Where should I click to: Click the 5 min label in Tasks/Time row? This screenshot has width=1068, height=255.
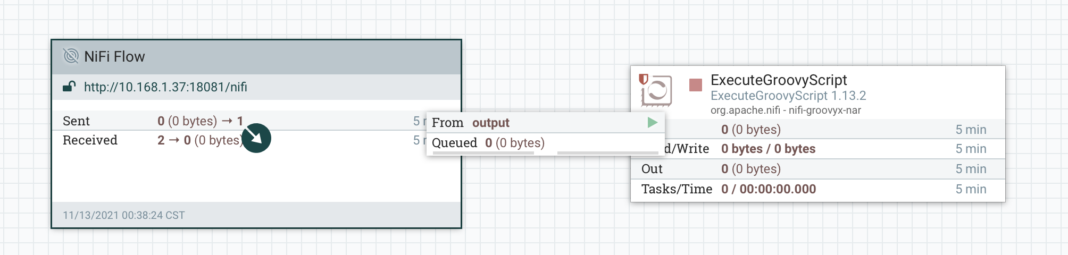pos(971,189)
